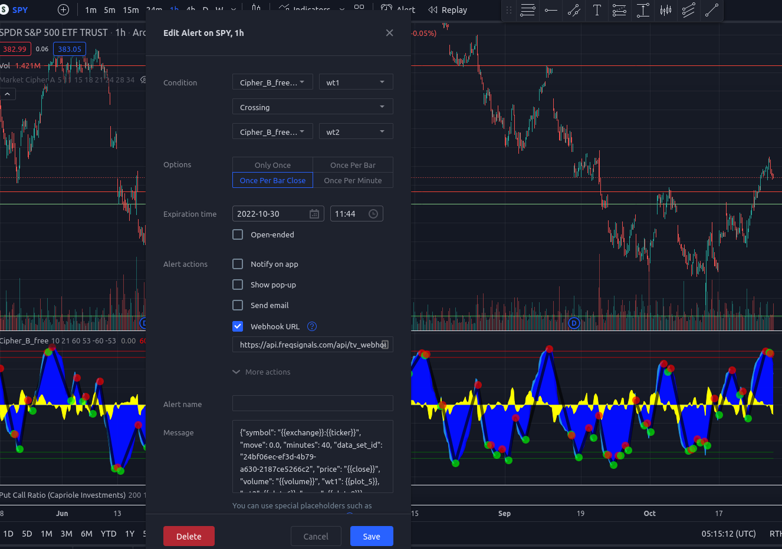
Task: Click the dividend D marker near September
Action: coord(574,323)
